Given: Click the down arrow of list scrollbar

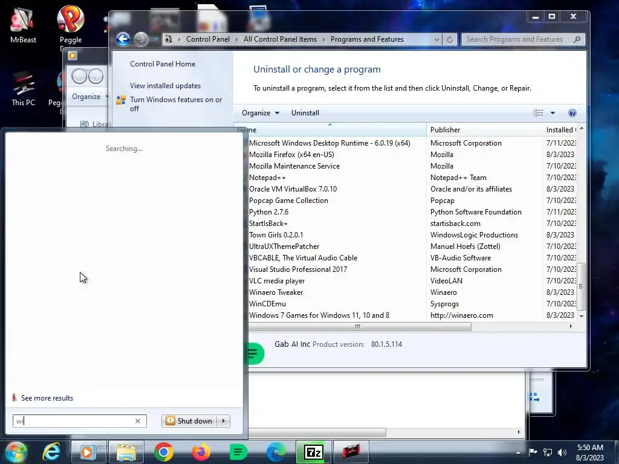Looking at the screenshot, I should (x=582, y=316).
